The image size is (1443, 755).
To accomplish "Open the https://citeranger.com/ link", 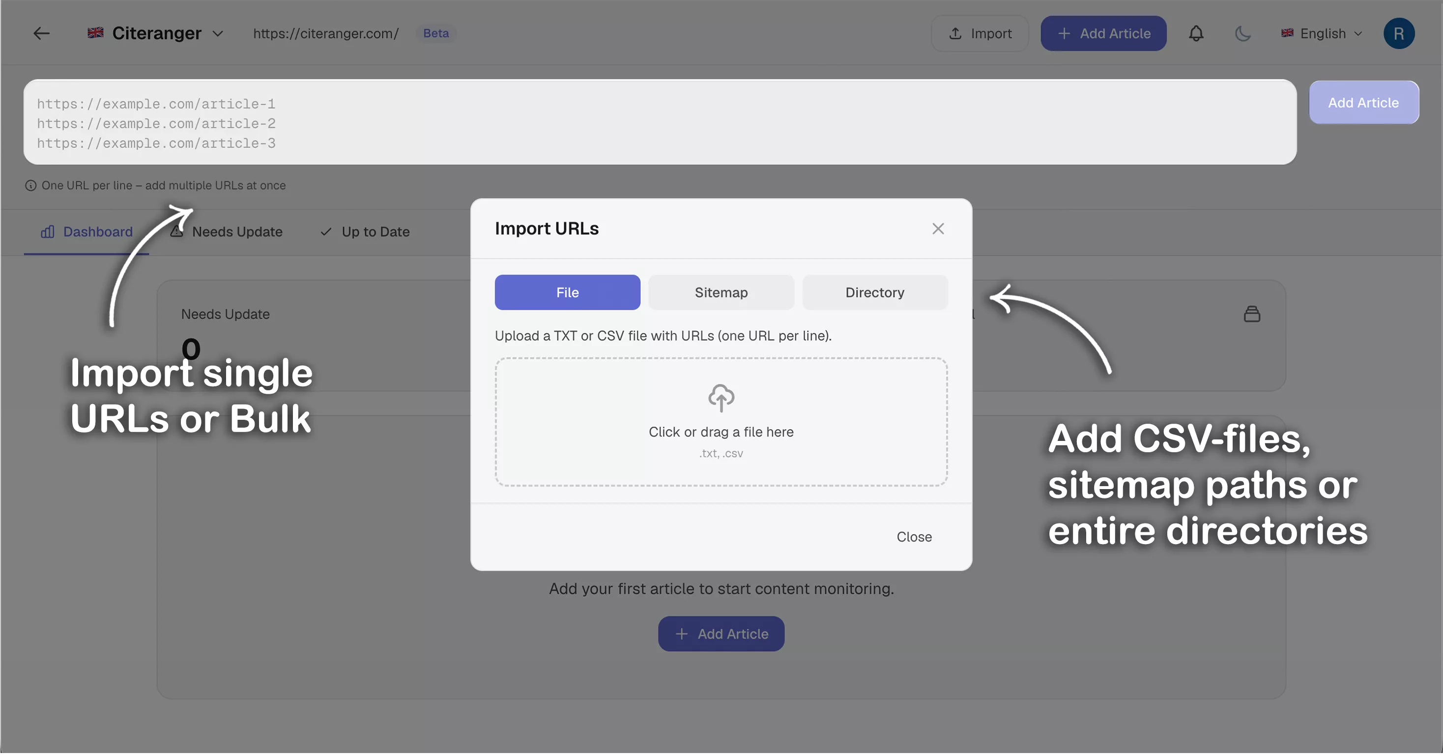I will pyautogui.click(x=325, y=33).
